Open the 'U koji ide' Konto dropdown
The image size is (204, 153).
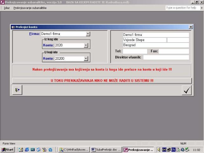85,58
